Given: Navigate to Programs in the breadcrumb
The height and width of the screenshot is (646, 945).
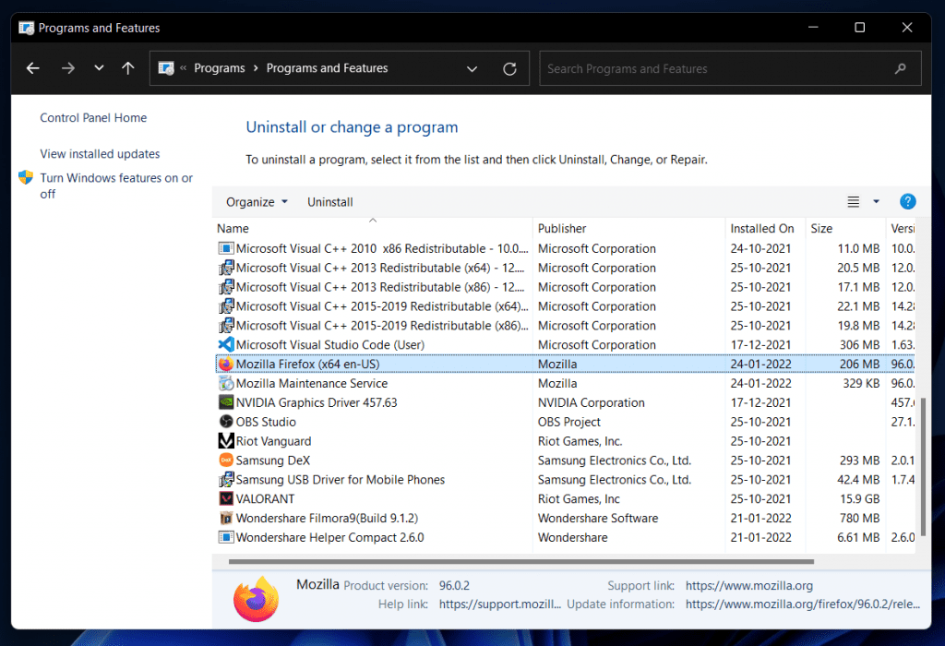Looking at the screenshot, I should tap(219, 67).
